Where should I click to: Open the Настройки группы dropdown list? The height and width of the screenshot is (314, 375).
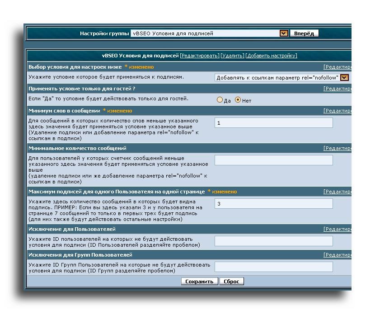click(x=209, y=33)
